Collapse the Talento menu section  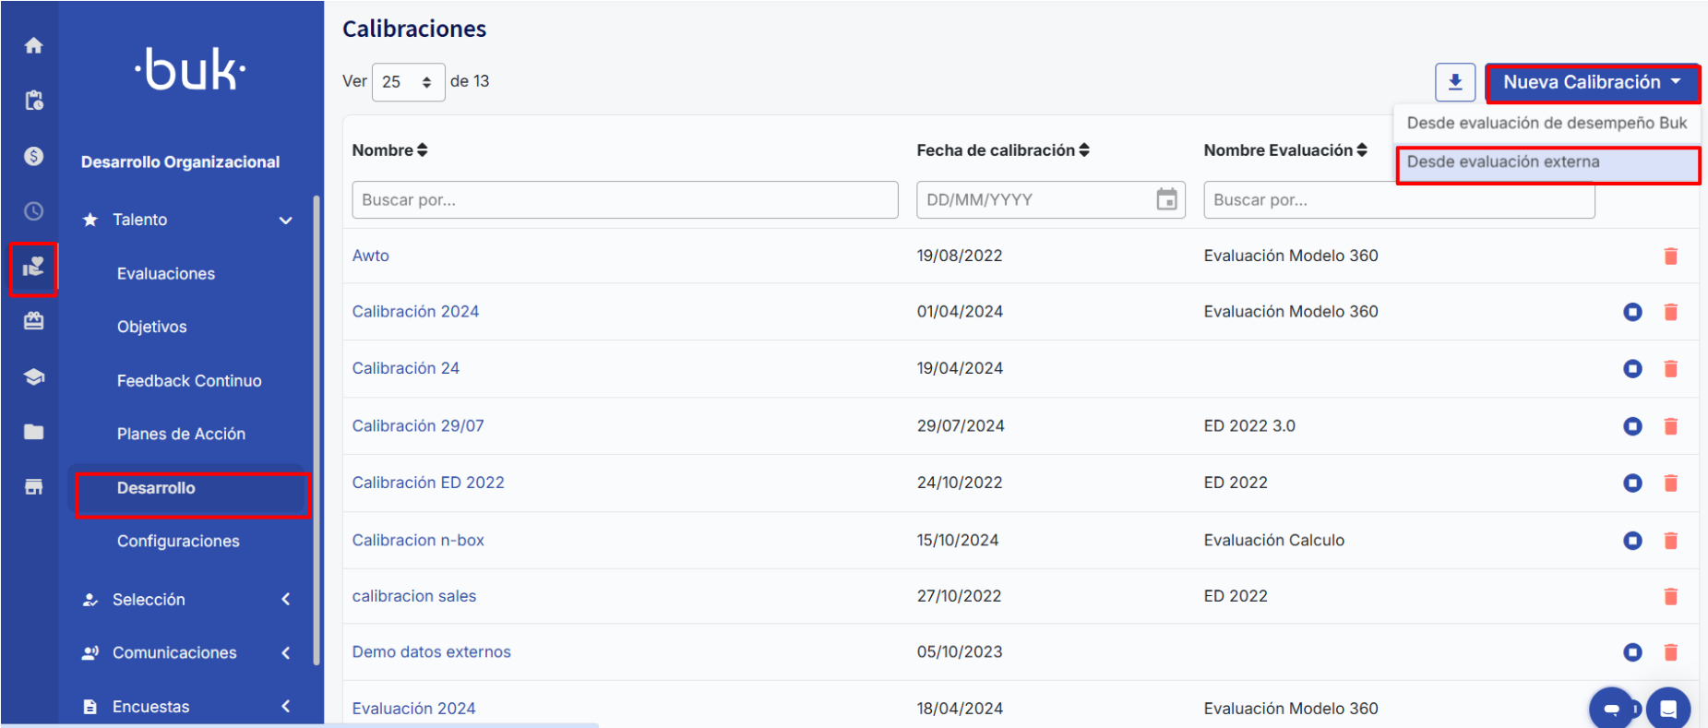[285, 220]
